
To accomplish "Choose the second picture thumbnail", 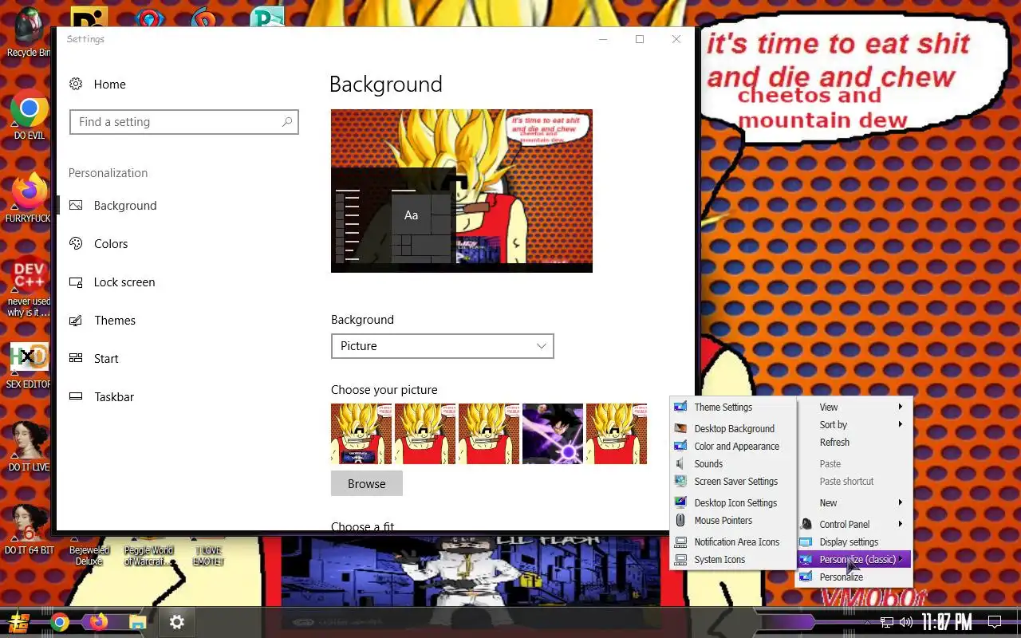I will coord(425,434).
